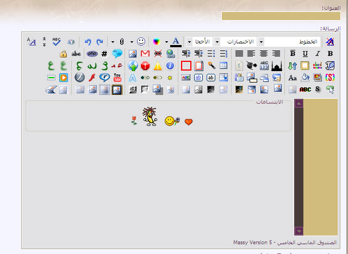The height and width of the screenshot is (254, 348).
Task: Open the text color picker arrow
Action: pyautogui.click(x=166, y=42)
